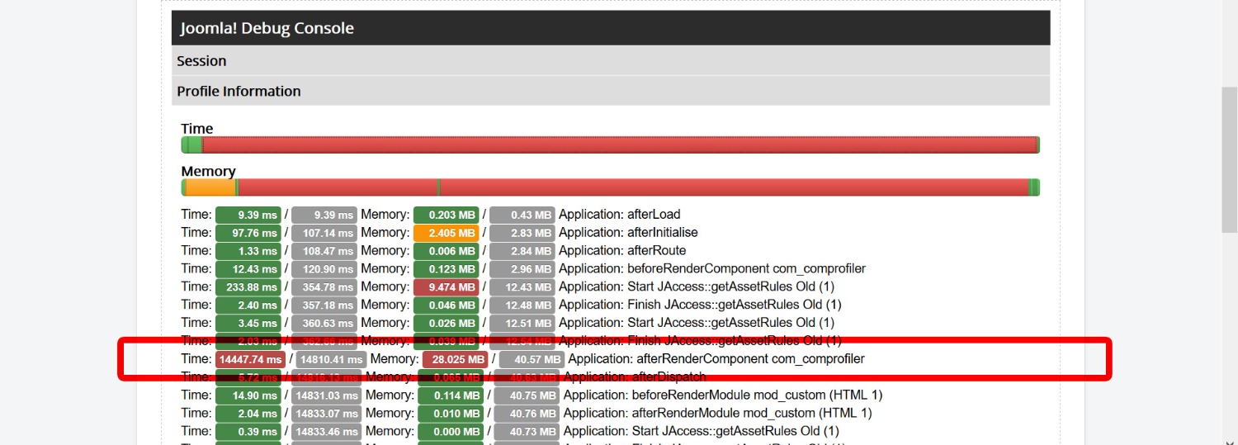This screenshot has height=445, width=1238.
Task: Click the 0.046 MB memory badge
Action: [447, 305]
